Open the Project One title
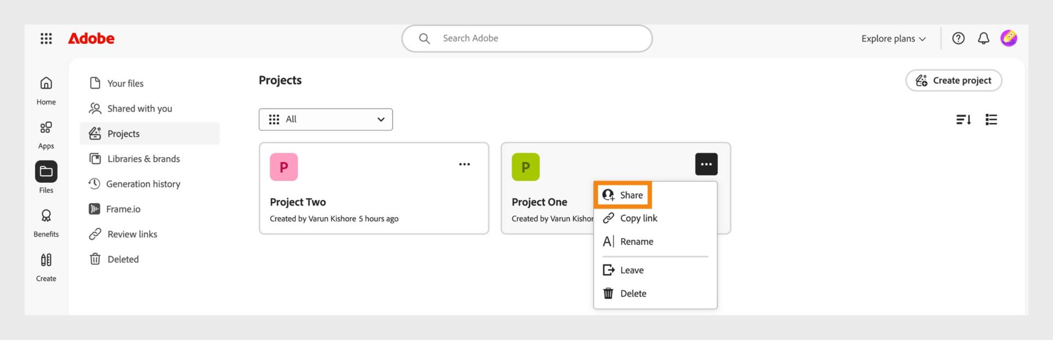This screenshot has height=340, width=1053. pos(539,202)
